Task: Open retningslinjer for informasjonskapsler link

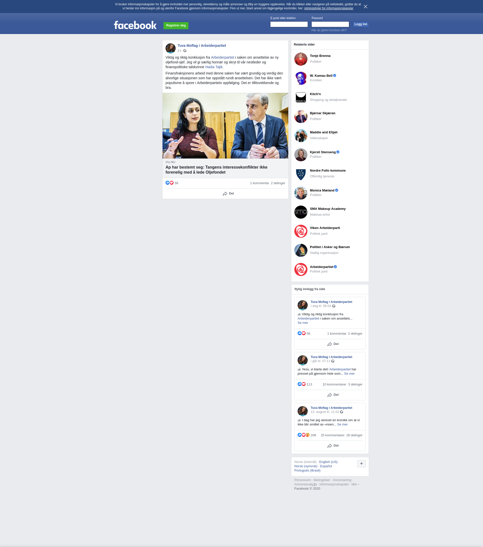Action: [x=328, y=8]
